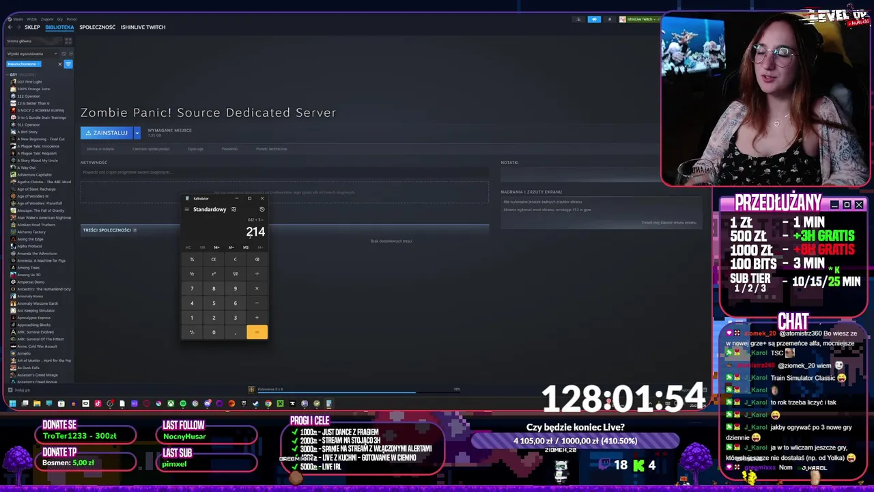Click Strona główna library home

tap(33, 41)
